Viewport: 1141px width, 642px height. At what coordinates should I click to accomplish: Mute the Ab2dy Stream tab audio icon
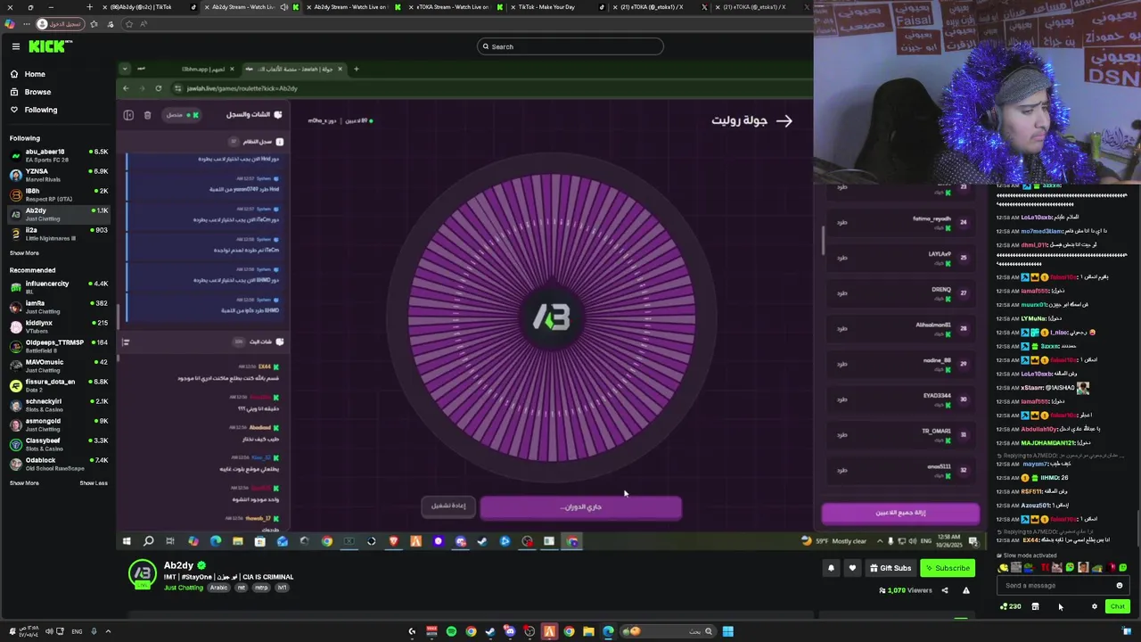click(283, 7)
